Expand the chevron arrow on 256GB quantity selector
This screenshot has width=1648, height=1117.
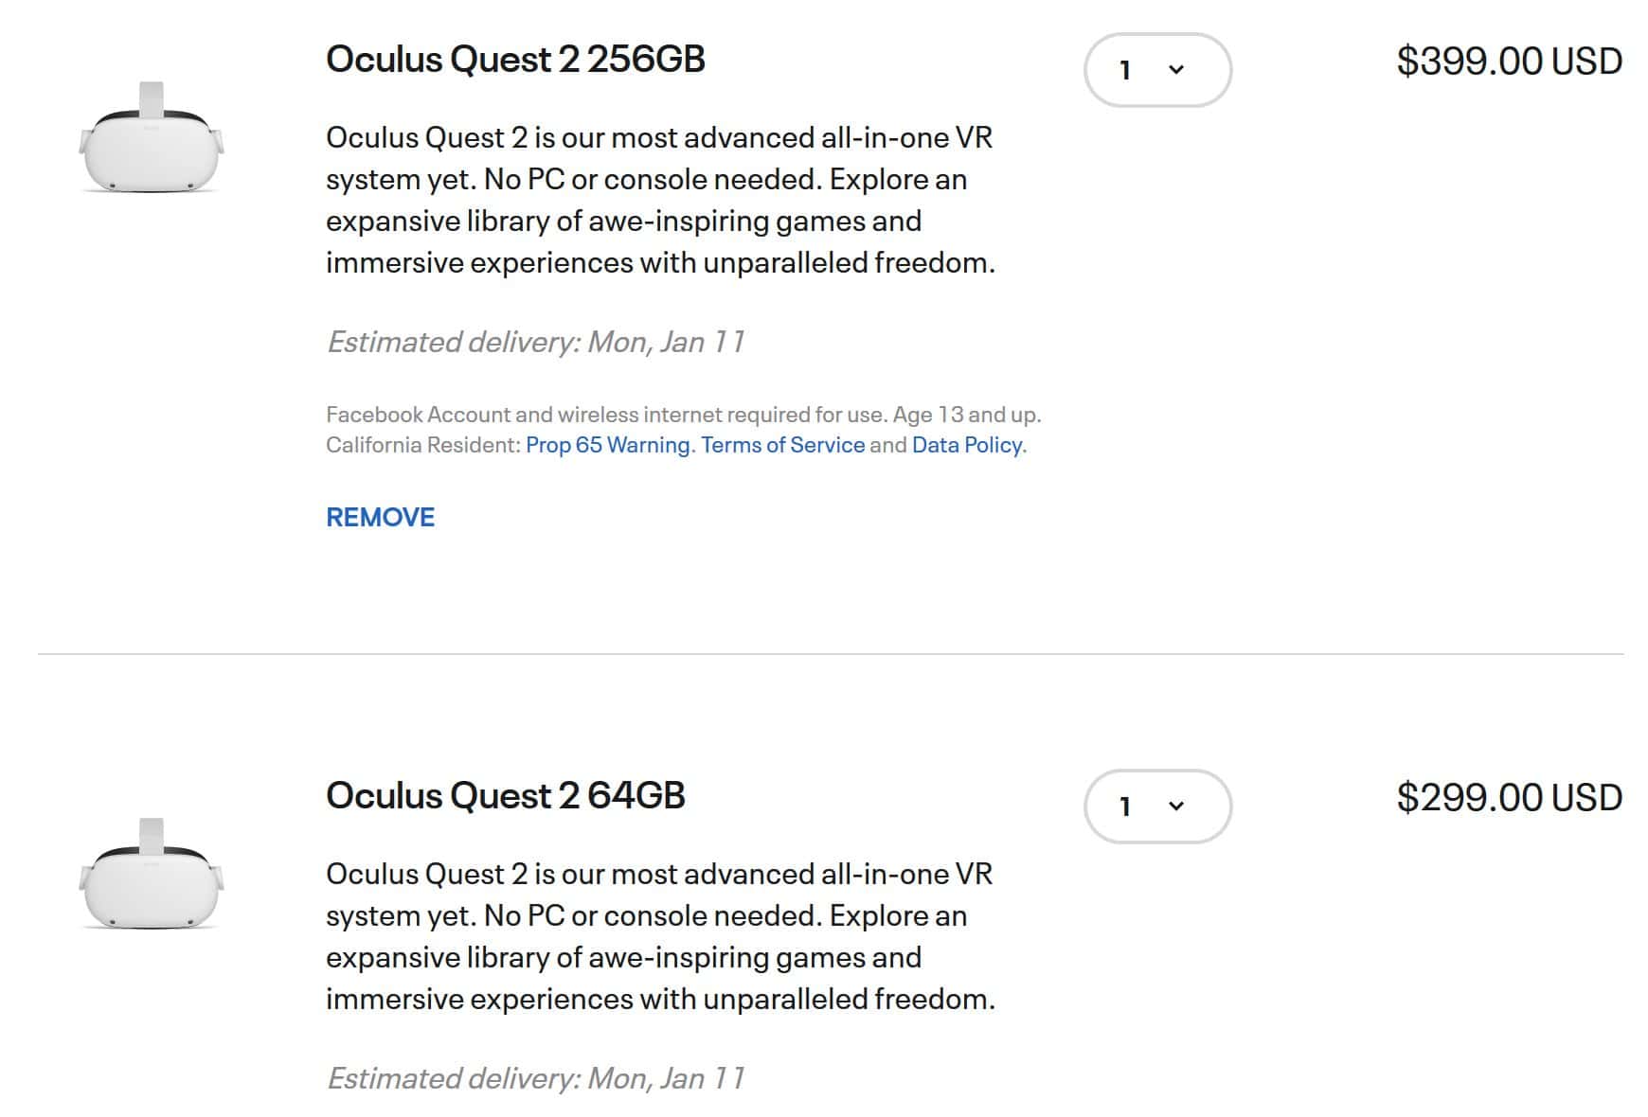(x=1176, y=70)
